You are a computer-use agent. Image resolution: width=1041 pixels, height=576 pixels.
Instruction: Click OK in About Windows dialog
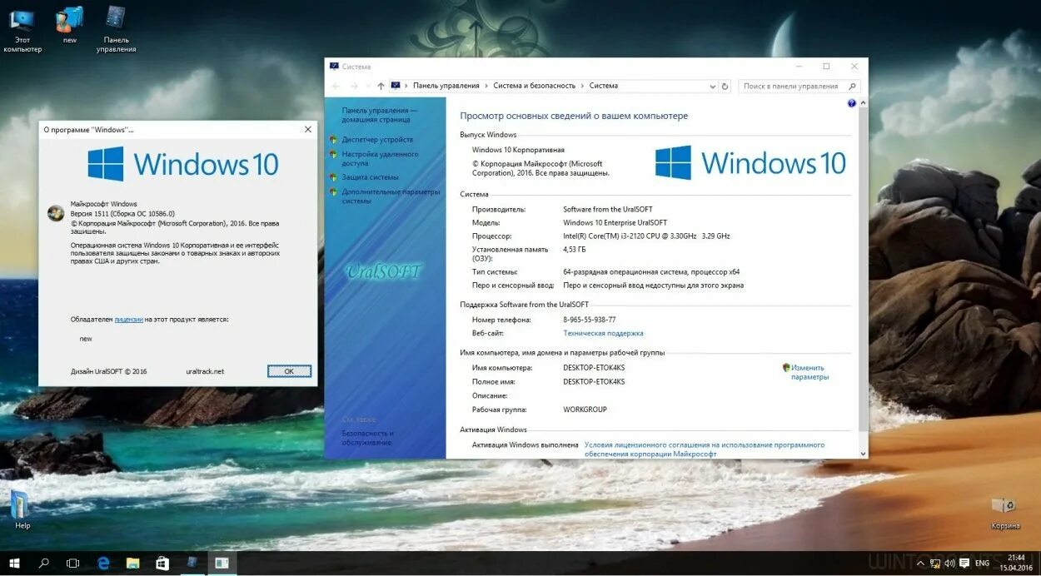click(289, 371)
